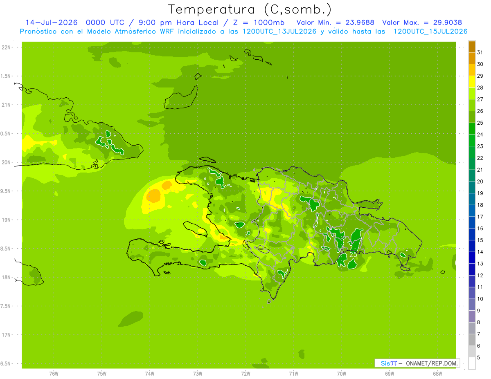Viewport: 491px width, 379px height.
Task: Click the blue swatch between 16 and 17
Action: click(x=472, y=223)
